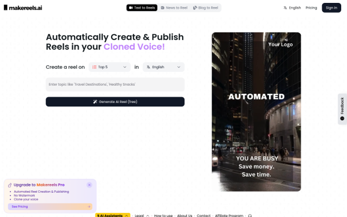Click the chevron in Top 5 dropdown

pyautogui.click(x=125, y=67)
